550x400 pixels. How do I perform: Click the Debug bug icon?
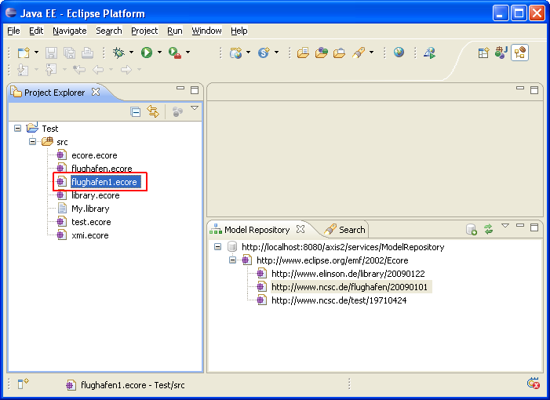click(x=118, y=53)
